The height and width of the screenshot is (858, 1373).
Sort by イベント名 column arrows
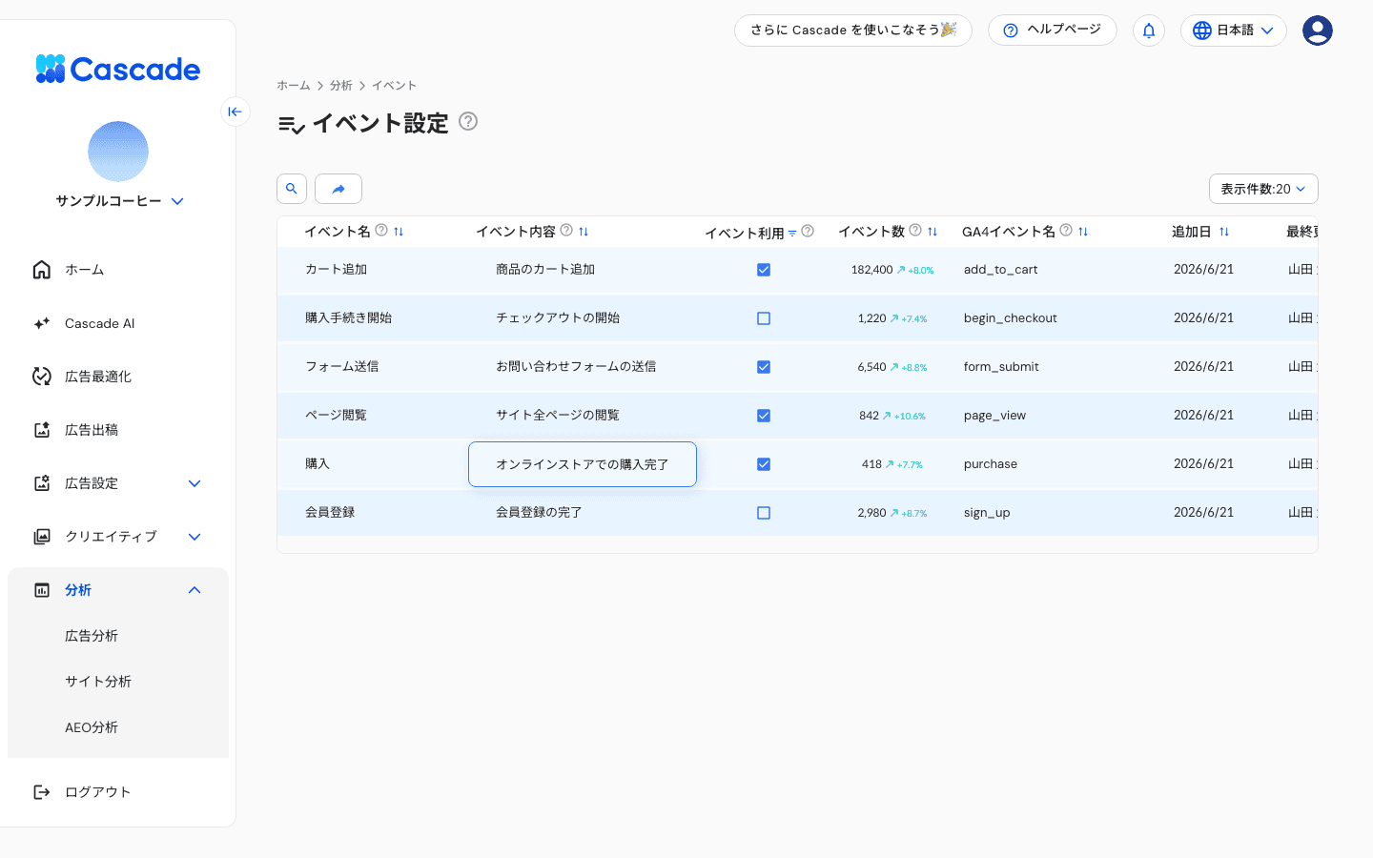pyautogui.click(x=399, y=232)
